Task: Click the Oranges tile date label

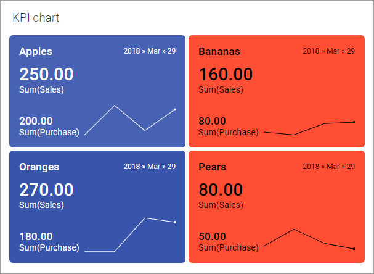Action: (x=150, y=167)
